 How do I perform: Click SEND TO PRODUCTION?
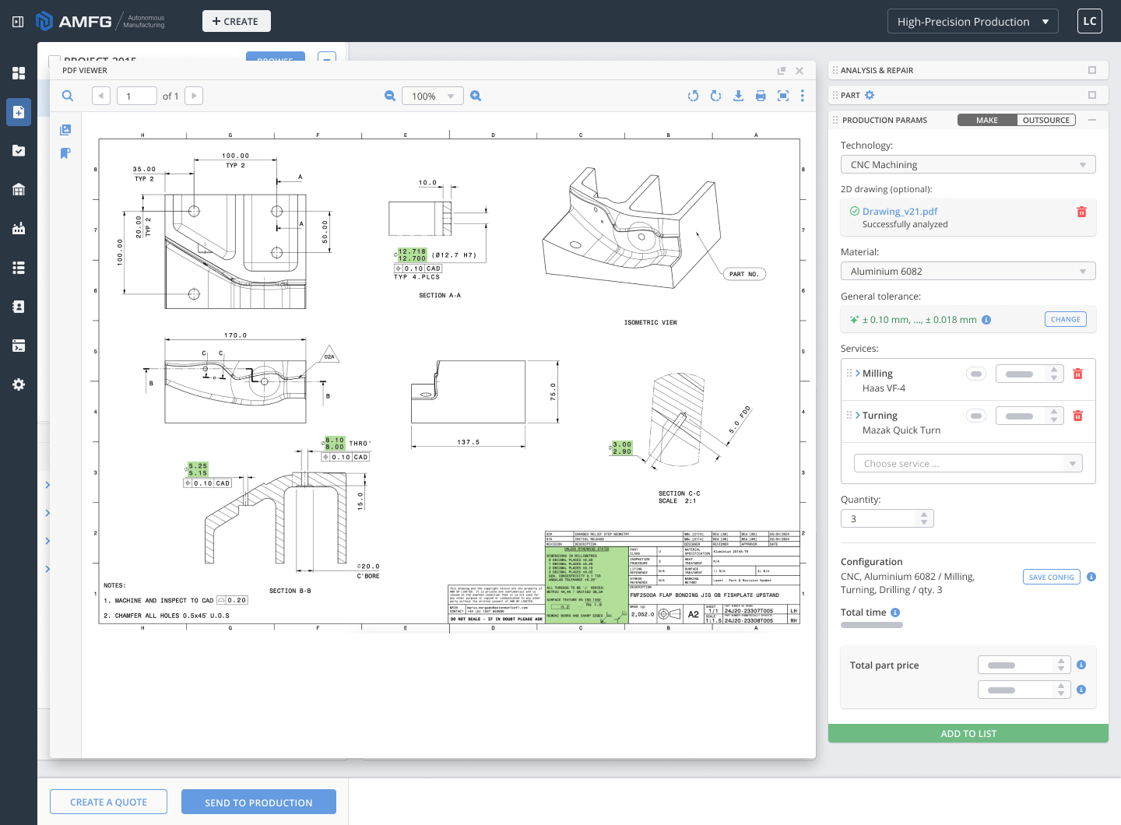point(258,802)
